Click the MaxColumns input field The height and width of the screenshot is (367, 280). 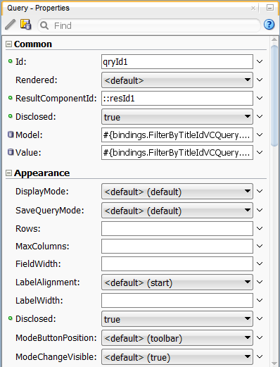point(177,246)
